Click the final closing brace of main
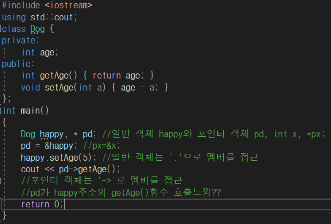This screenshot has height=224, width=331. [4, 216]
